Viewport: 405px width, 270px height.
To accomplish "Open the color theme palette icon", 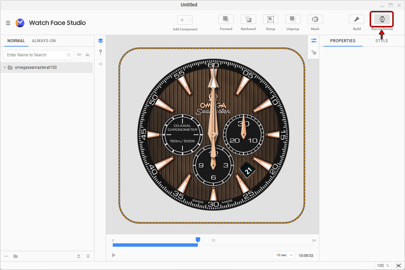I will (x=314, y=52).
